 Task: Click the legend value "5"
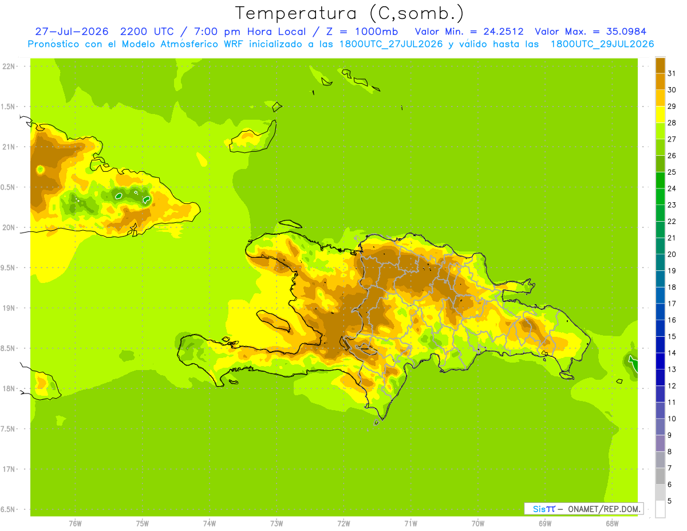pos(670,501)
